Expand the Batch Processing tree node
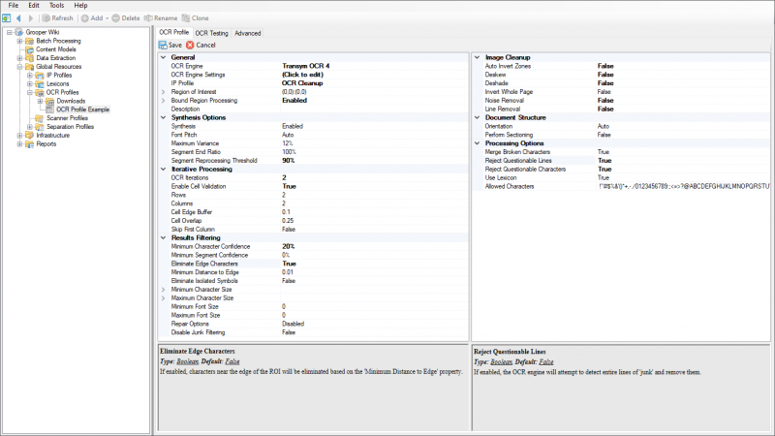775x436 pixels. [19, 41]
